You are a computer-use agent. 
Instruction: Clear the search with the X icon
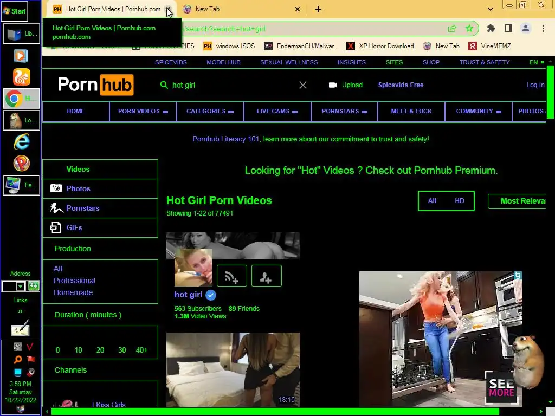[x=302, y=85]
